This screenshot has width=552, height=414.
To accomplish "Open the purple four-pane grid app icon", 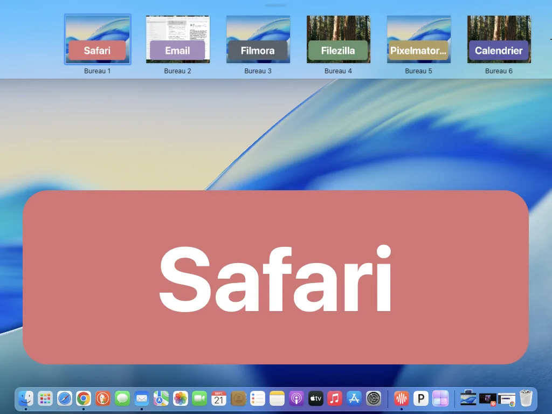I will 440,398.
